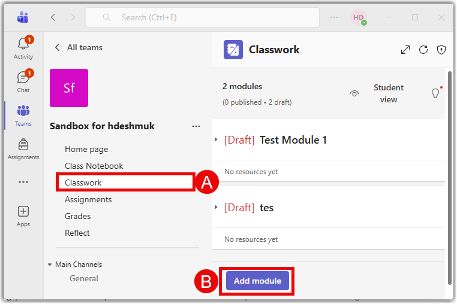
Task: Select Classwork in team menu
Action: pos(125,183)
